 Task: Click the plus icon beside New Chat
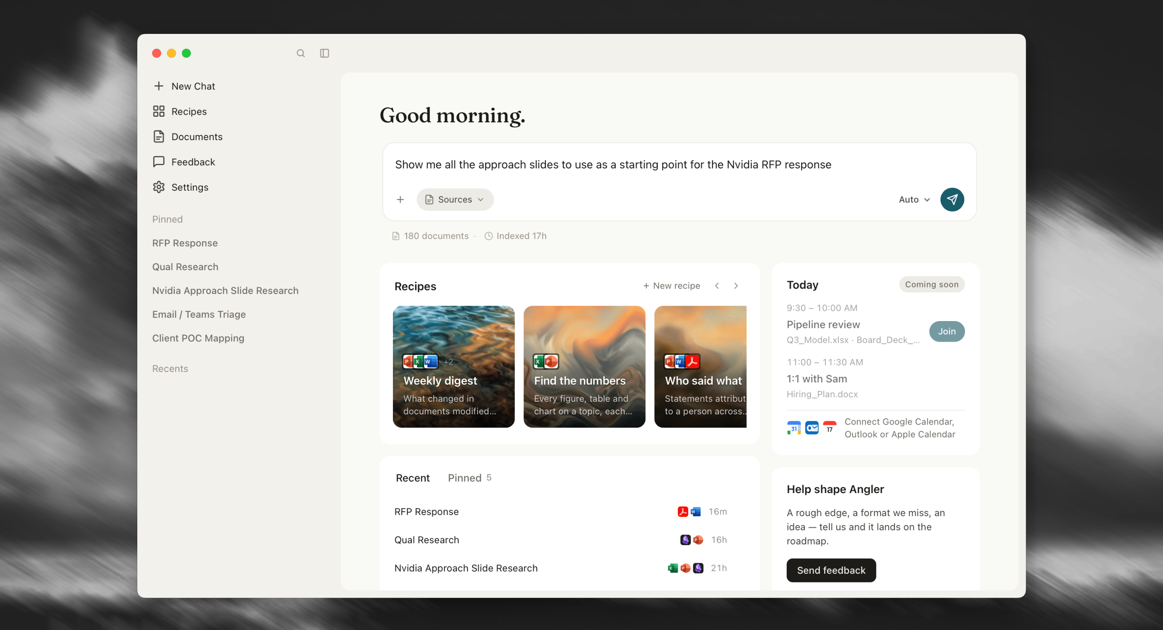158,86
